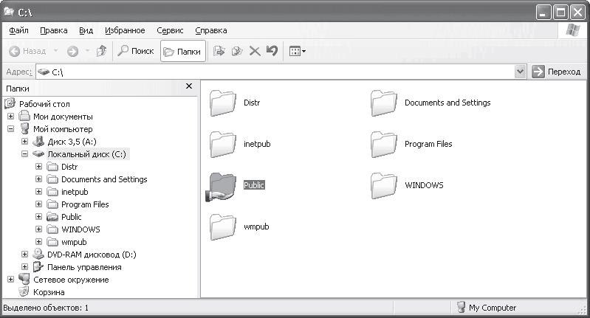The width and height of the screenshot is (590, 318).
Task: Expand the Documents and Settings tree node
Action: click(38, 179)
